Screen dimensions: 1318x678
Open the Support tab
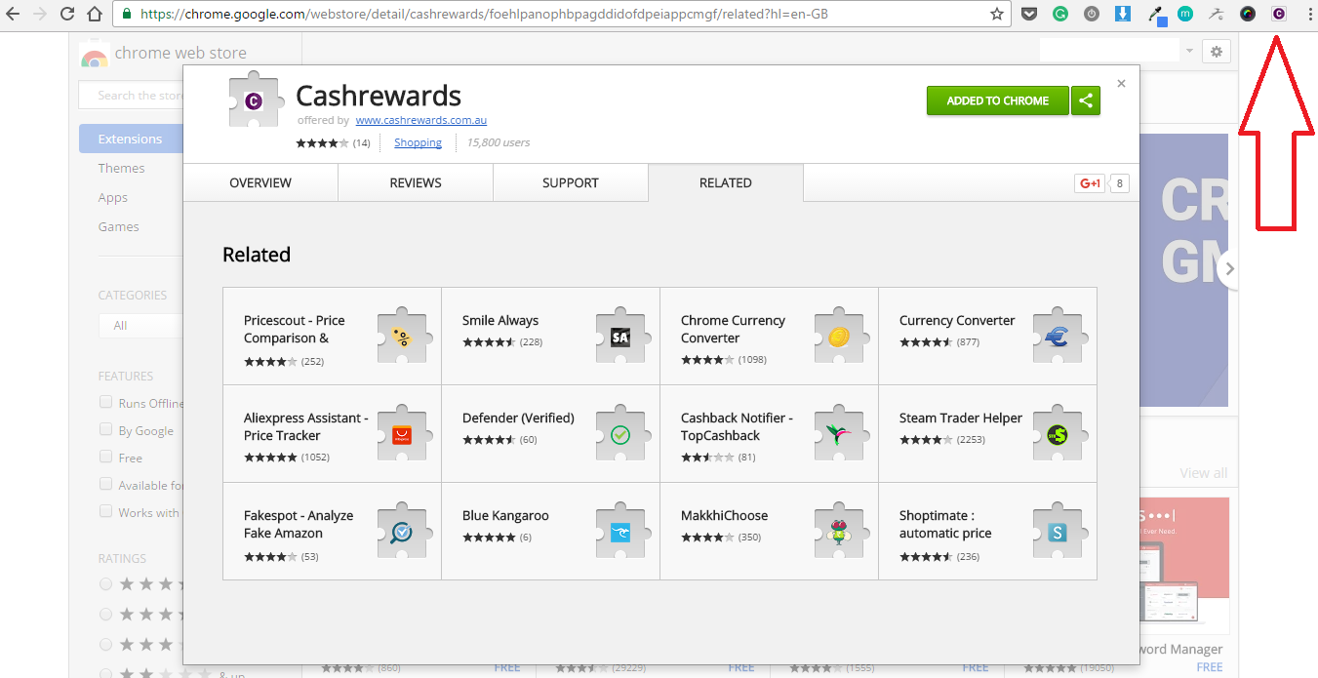coord(571,182)
